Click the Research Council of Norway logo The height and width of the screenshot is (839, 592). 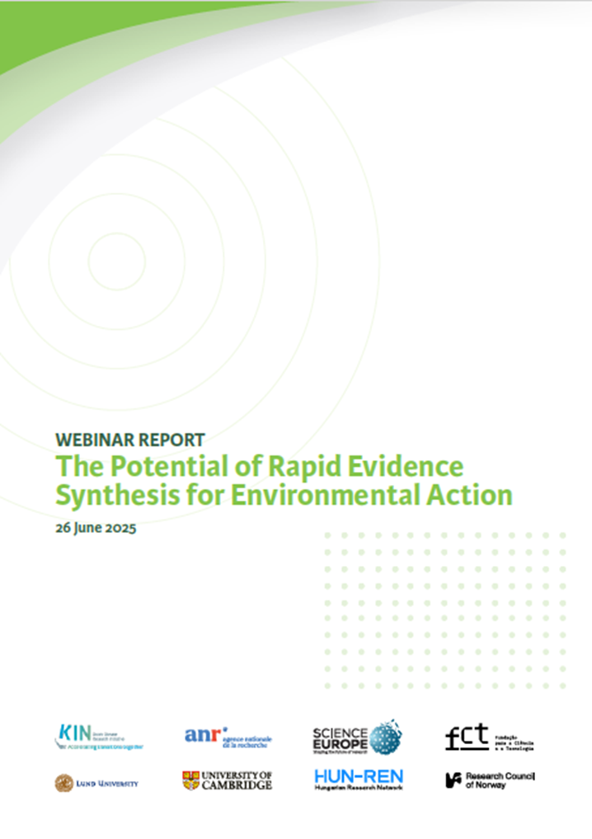(490, 780)
